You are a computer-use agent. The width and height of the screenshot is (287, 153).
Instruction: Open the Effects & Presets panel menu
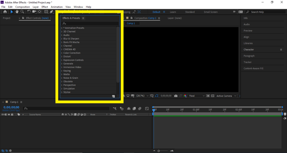point(83,18)
